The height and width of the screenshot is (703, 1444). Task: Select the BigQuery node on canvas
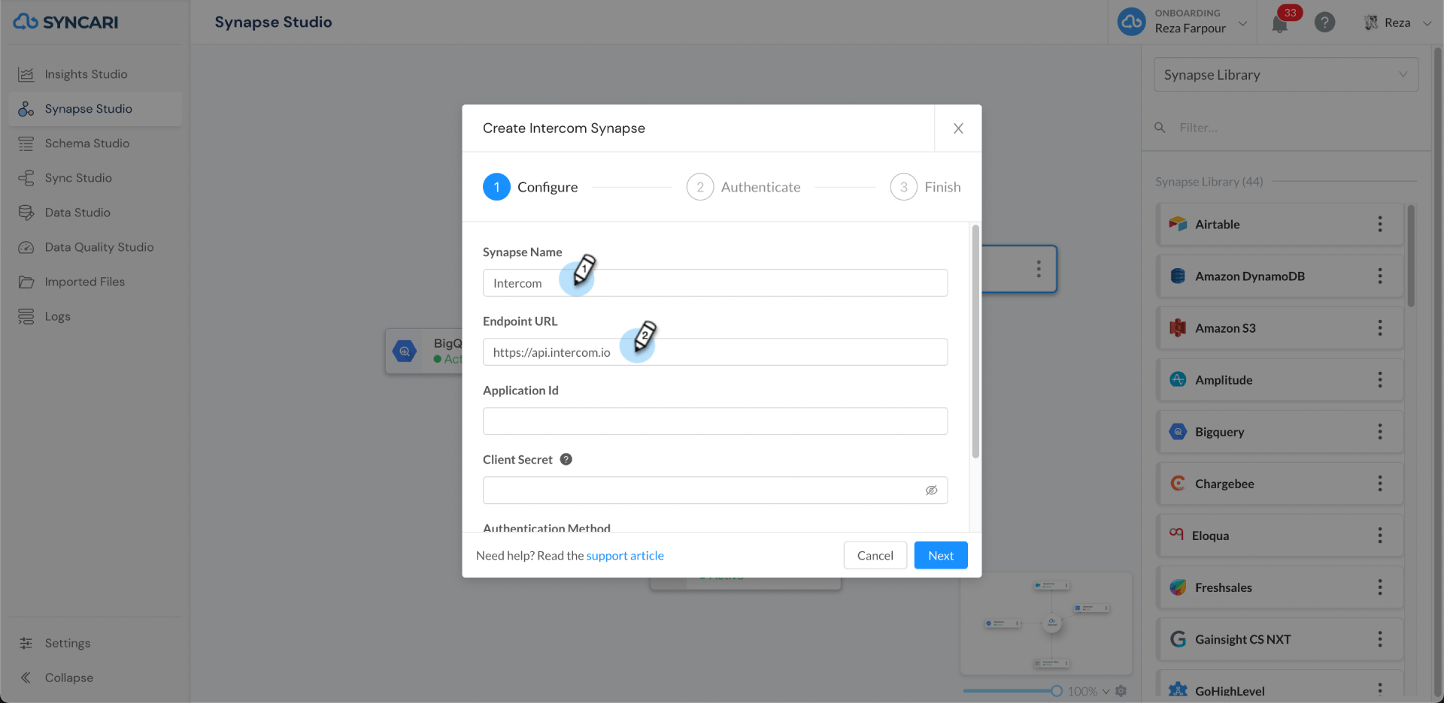pos(423,351)
